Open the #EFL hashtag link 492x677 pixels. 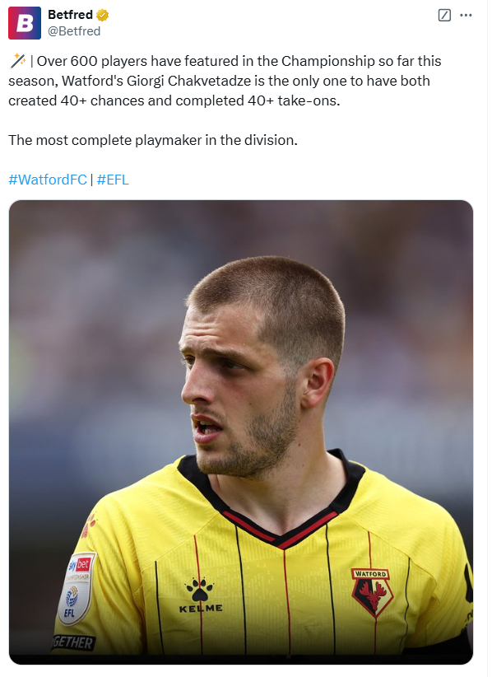(113, 180)
